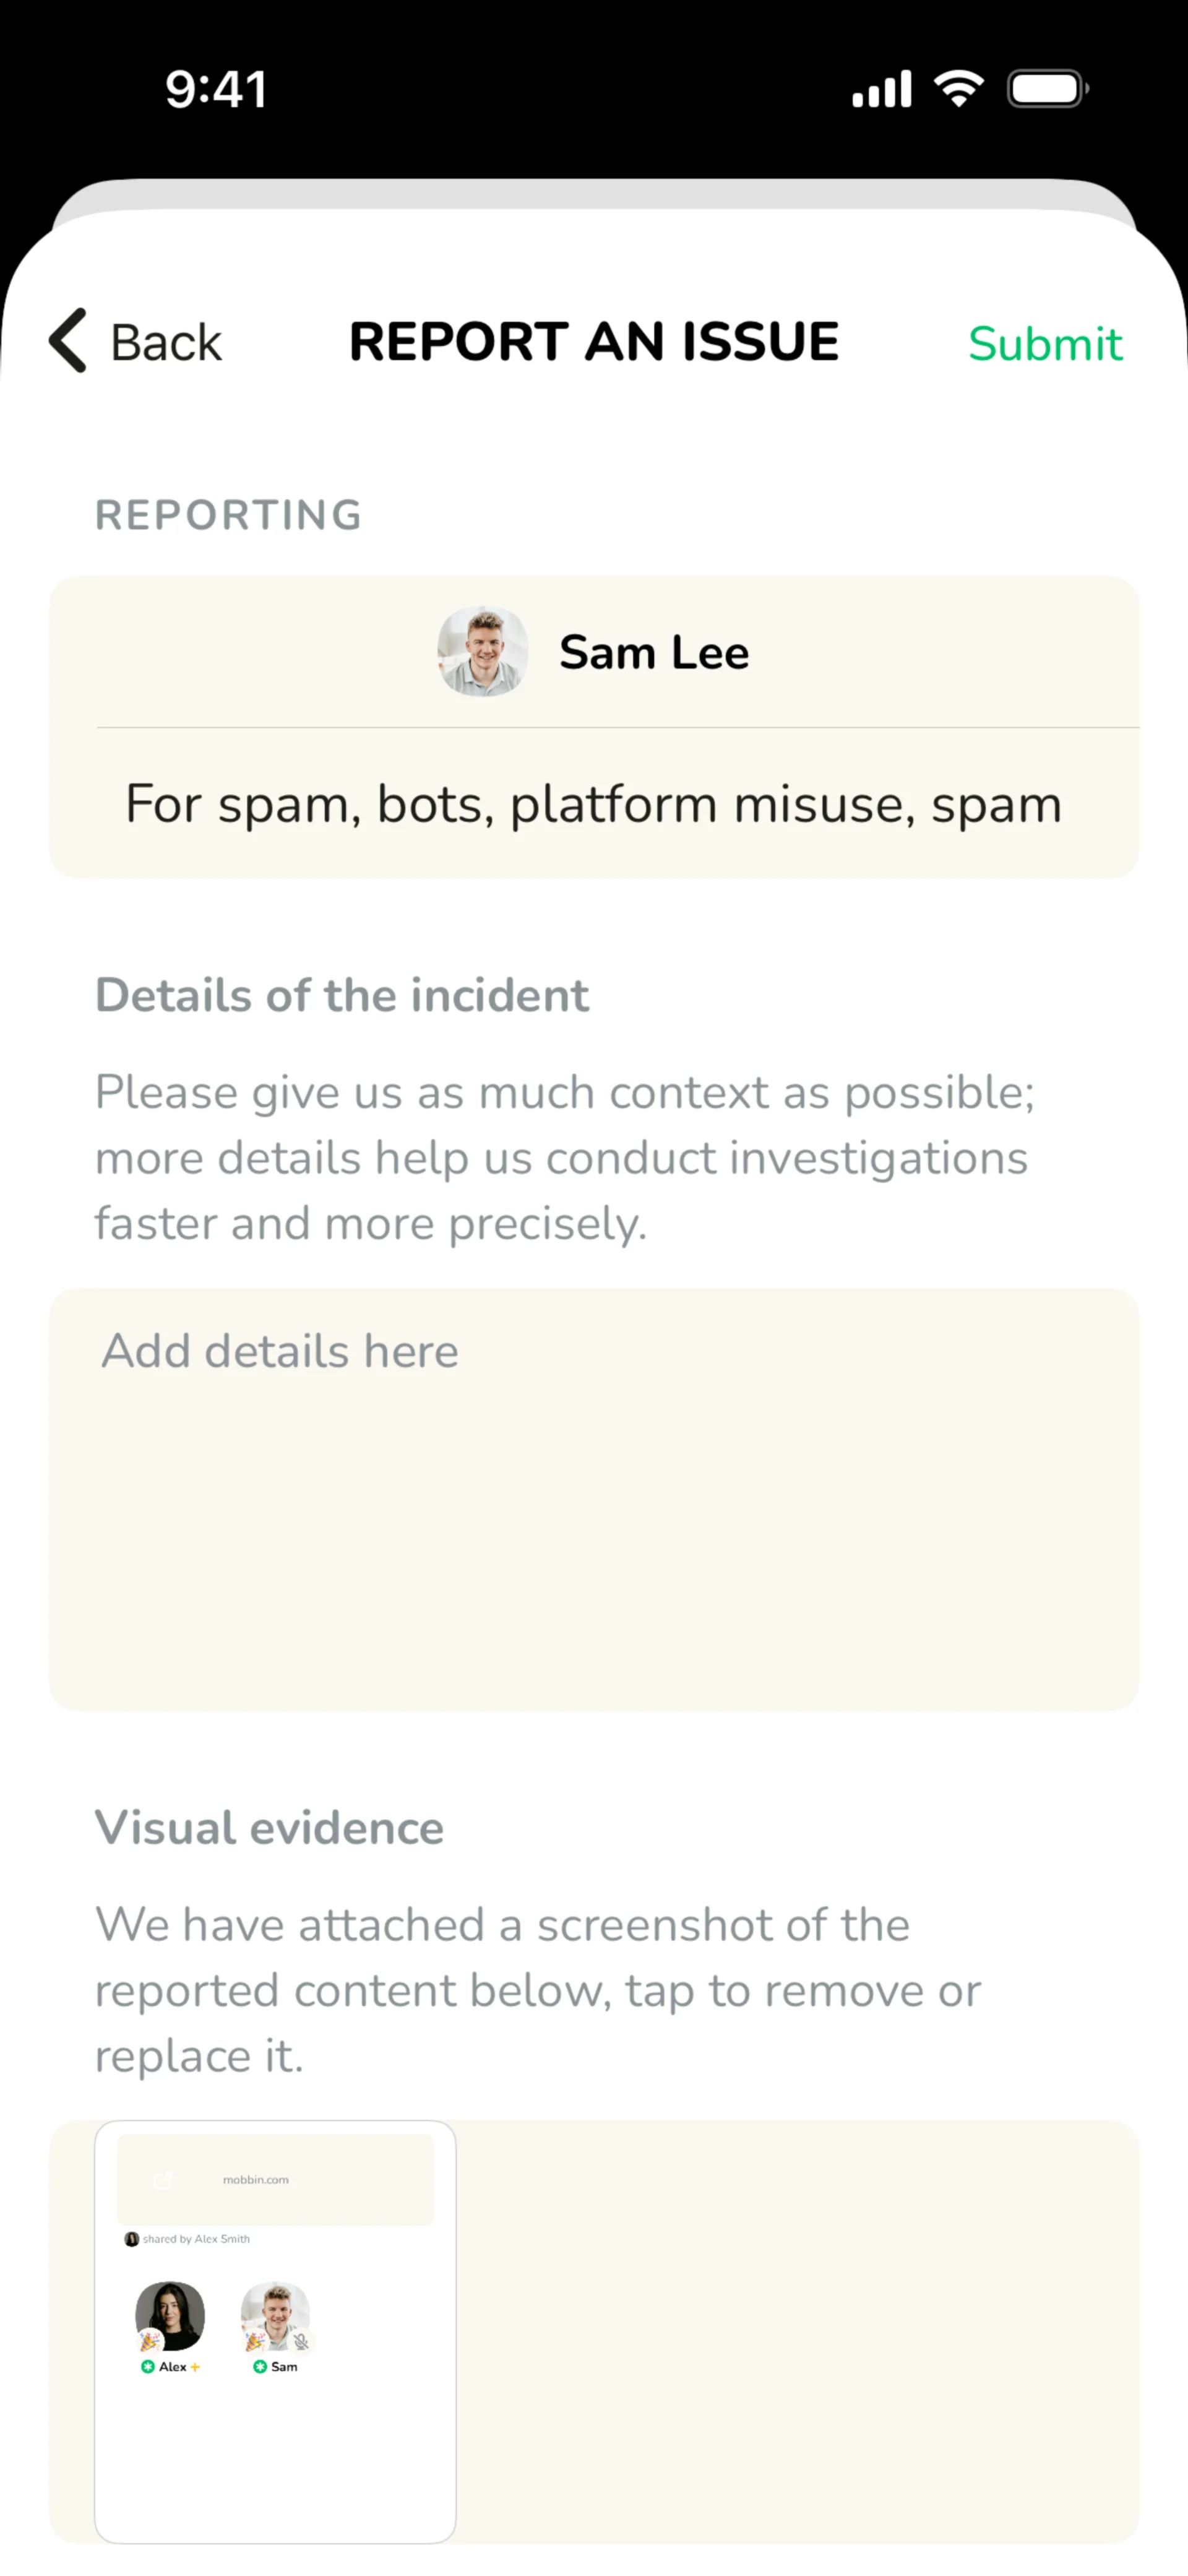Submit the issue report
The height and width of the screenshot is (2576, 1188).
click(x=1044, y=344)
